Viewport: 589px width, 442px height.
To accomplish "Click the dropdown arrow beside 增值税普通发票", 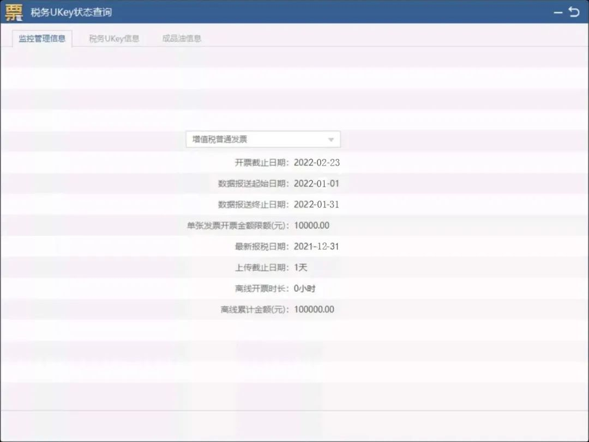I will (x=331, y=139).
